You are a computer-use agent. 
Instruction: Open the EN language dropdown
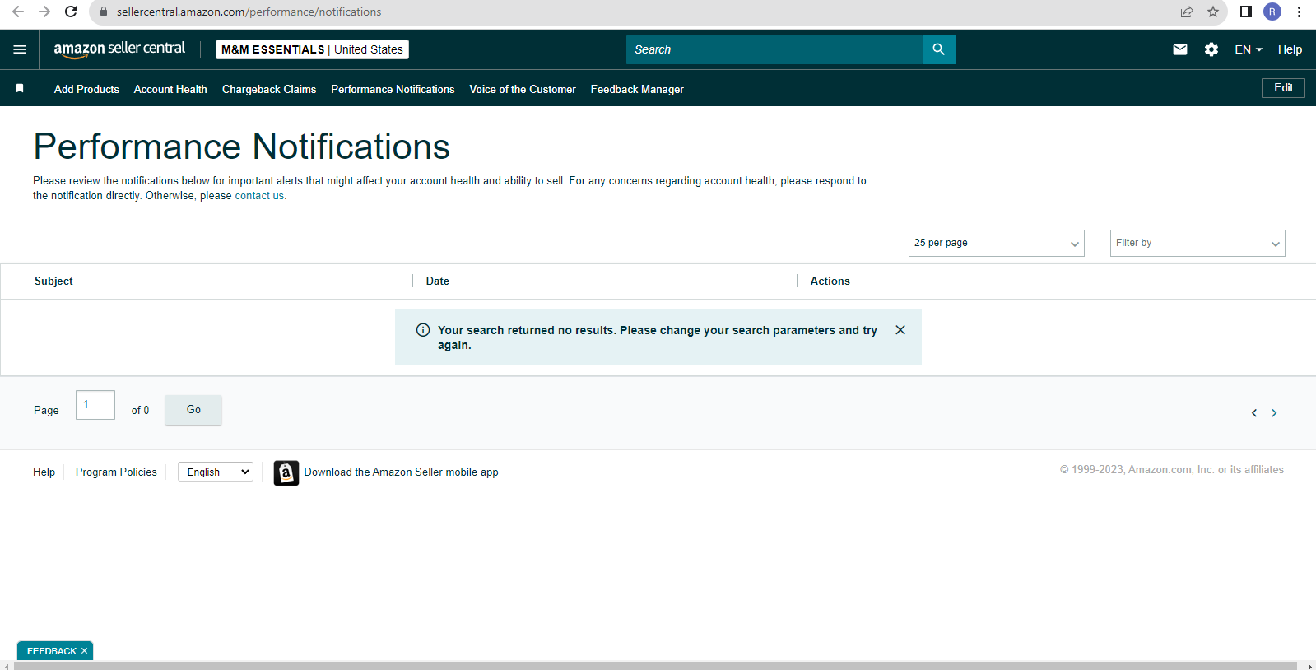pyautogui.click(x=1249, y=49)
